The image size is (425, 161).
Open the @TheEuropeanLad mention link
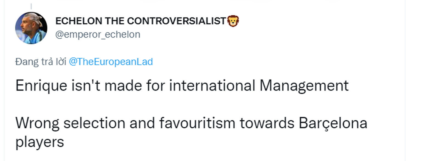point(110,62)
